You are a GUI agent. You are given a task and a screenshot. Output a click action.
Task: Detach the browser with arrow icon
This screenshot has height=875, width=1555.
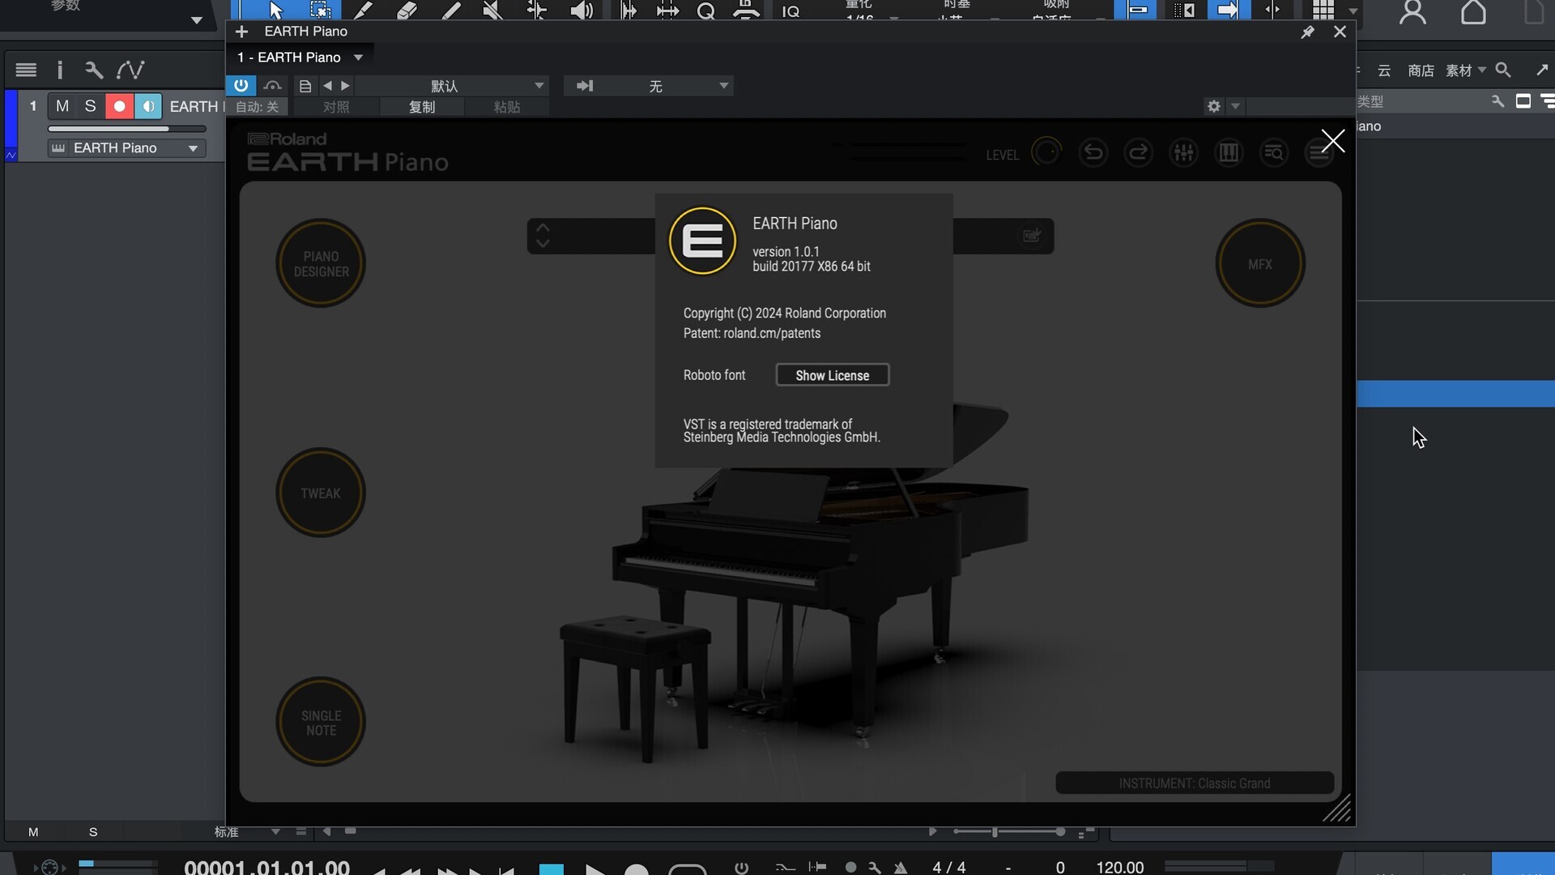pos(1541,70)
